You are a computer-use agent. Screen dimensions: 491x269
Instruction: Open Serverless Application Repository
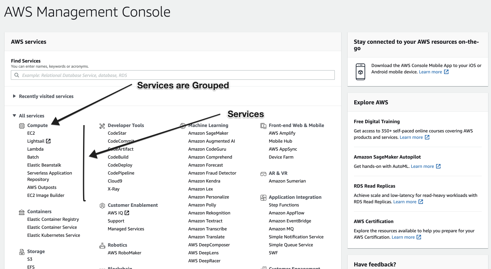point(50,176)
